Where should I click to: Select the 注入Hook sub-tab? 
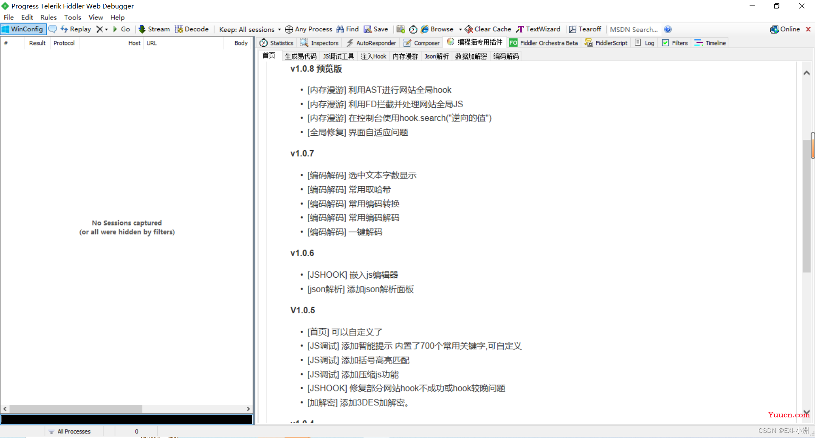(373, 56)
